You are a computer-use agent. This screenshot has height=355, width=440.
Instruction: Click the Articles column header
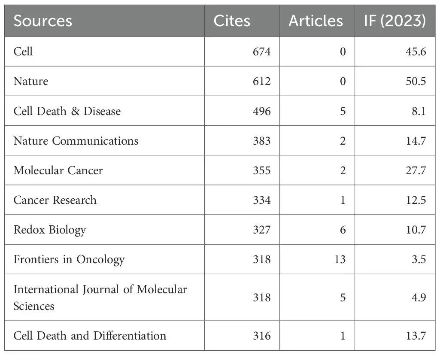pyautogui.click(x=316, y=21)
